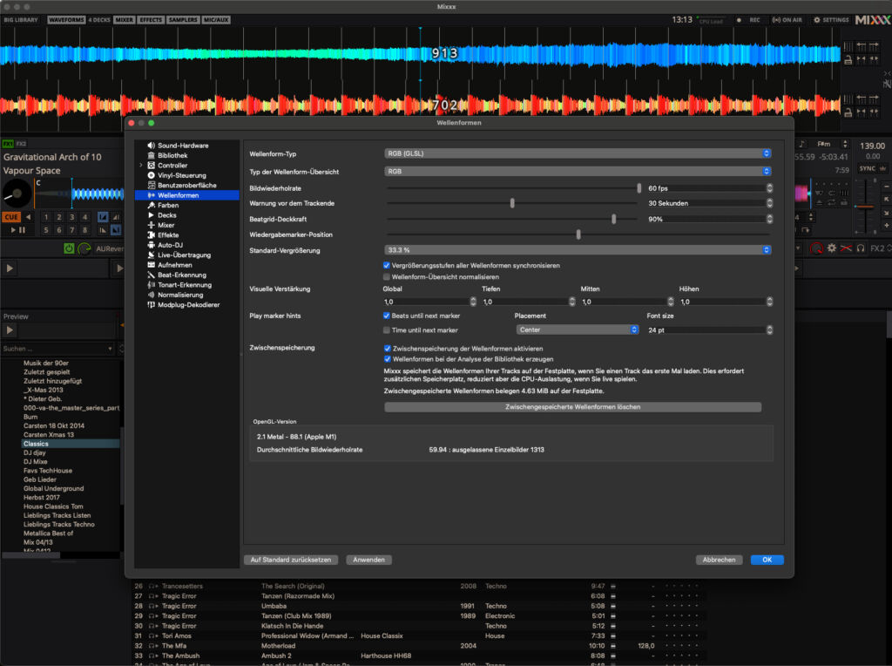The height and width of the screenshot is (666, 892).
Task: Select the Live-Übertragung settings entry
Action: (x=184, y=255)
